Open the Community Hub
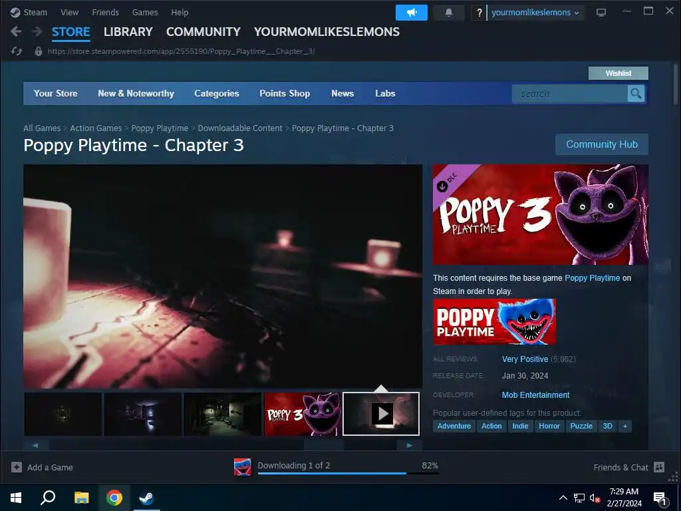 [x=602, y=144]
